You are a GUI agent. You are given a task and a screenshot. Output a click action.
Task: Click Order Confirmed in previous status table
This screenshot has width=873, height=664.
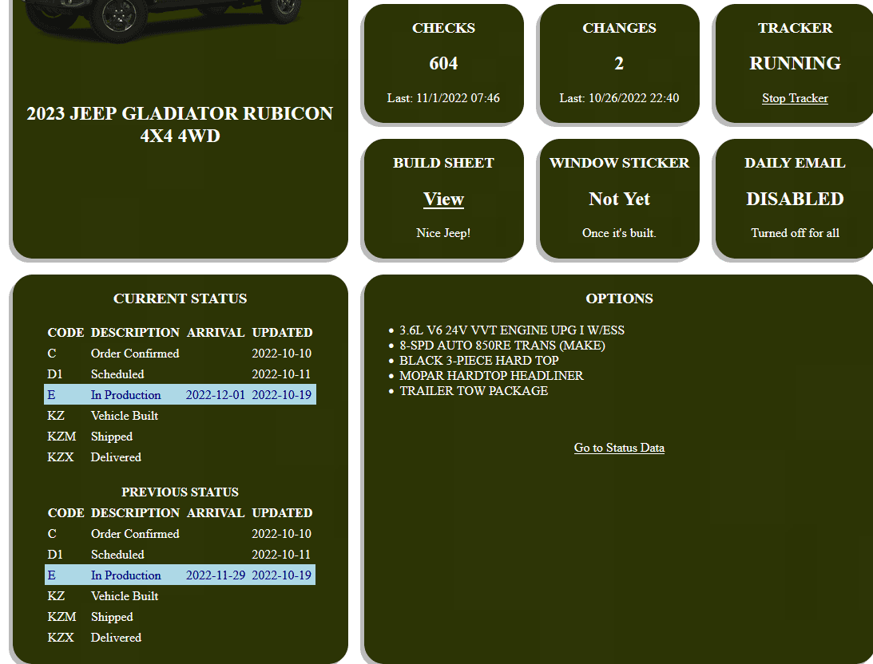[x=135, y=534]
